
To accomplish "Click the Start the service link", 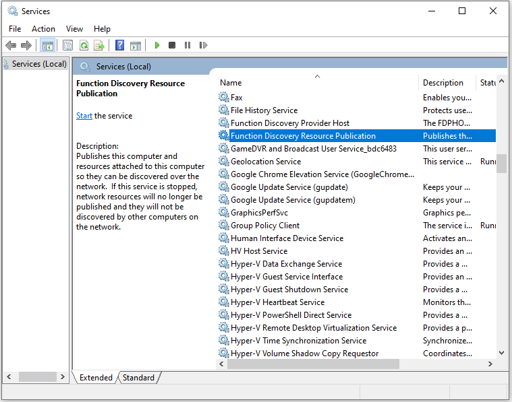I will click(x=84, y=116).
